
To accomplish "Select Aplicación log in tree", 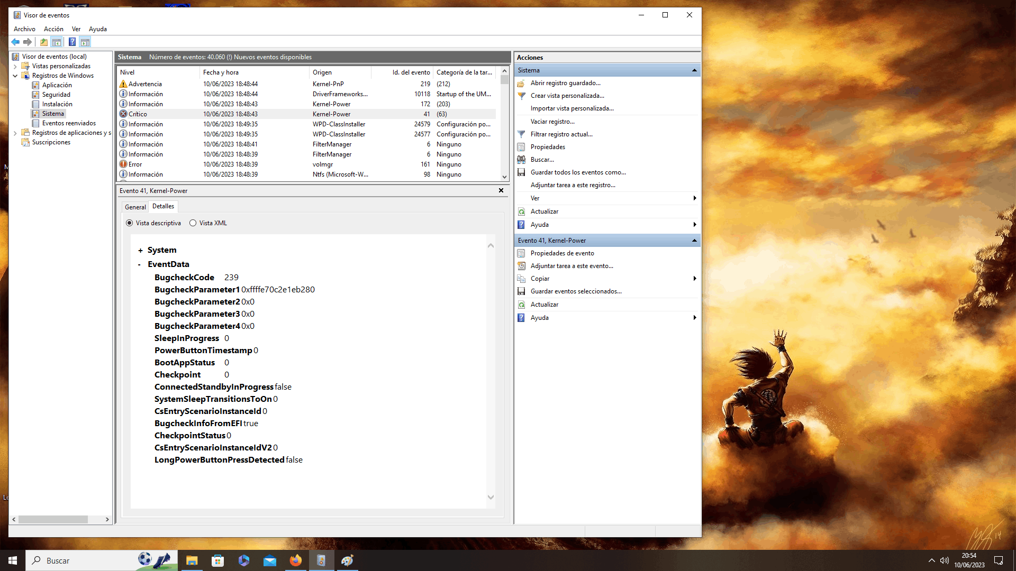I will pyautogui.click(x=57, y=86).
